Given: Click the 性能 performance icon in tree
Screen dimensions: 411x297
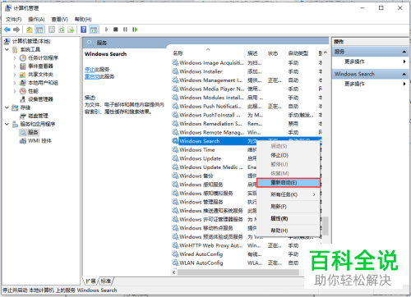Looking at the screenshot, I should coord(23,91).
